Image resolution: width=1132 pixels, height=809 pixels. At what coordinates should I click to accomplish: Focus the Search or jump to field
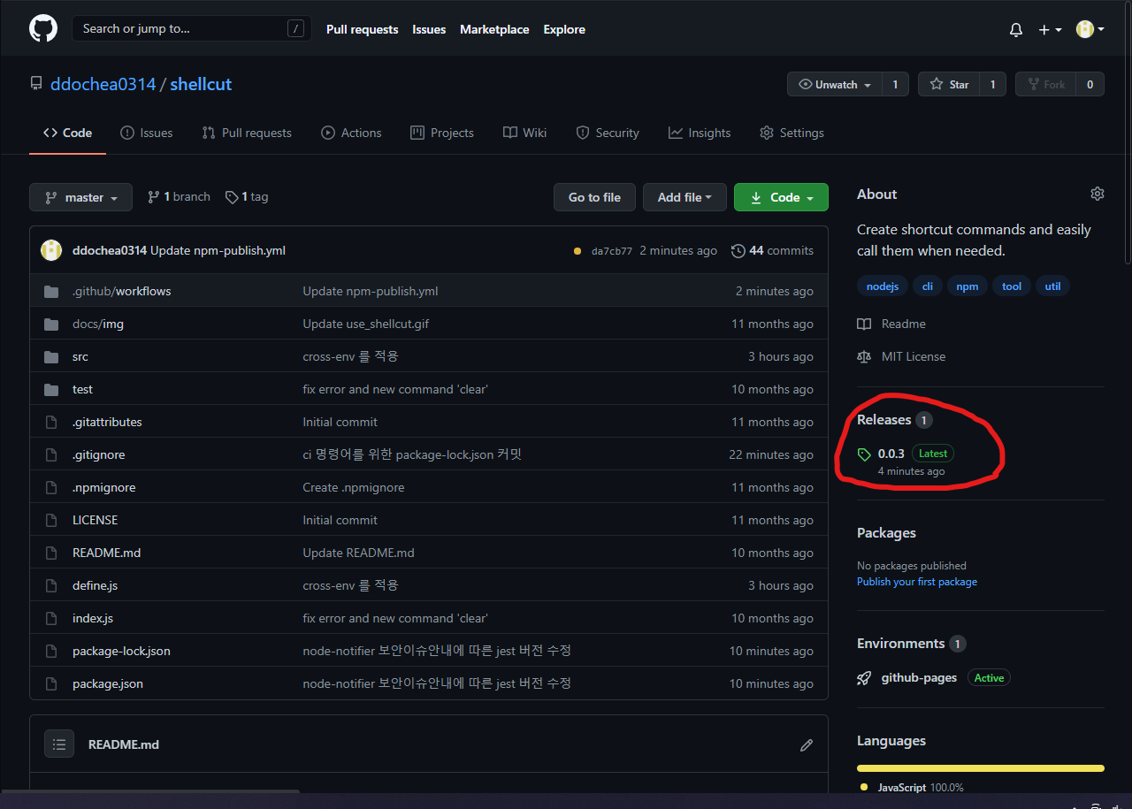coord(192,28)
